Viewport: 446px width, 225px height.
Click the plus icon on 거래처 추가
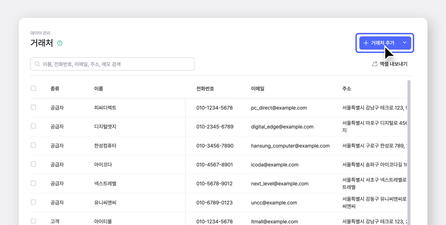(366, 43)
